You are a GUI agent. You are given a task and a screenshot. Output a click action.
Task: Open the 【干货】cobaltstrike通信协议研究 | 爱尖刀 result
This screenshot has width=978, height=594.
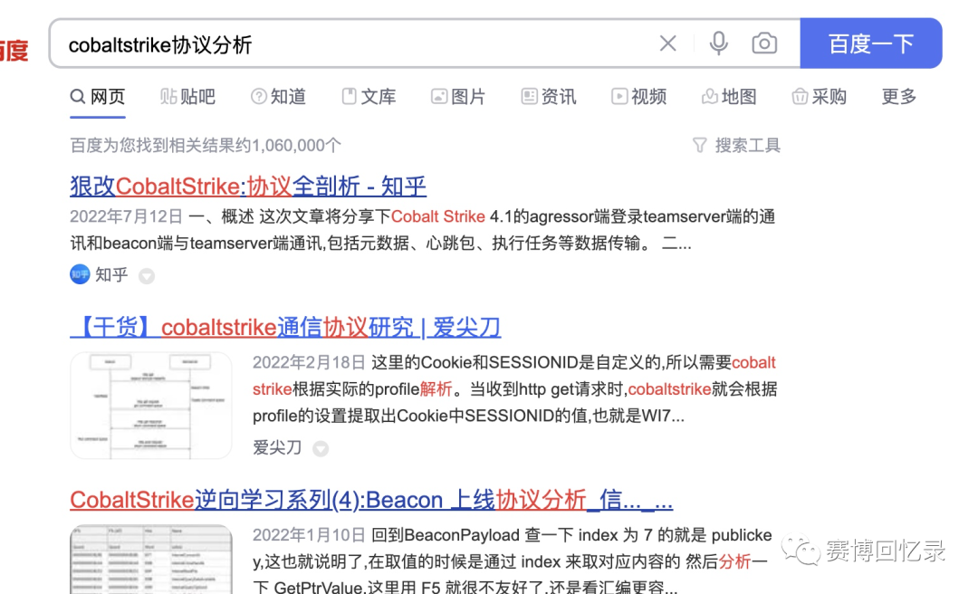285,327
